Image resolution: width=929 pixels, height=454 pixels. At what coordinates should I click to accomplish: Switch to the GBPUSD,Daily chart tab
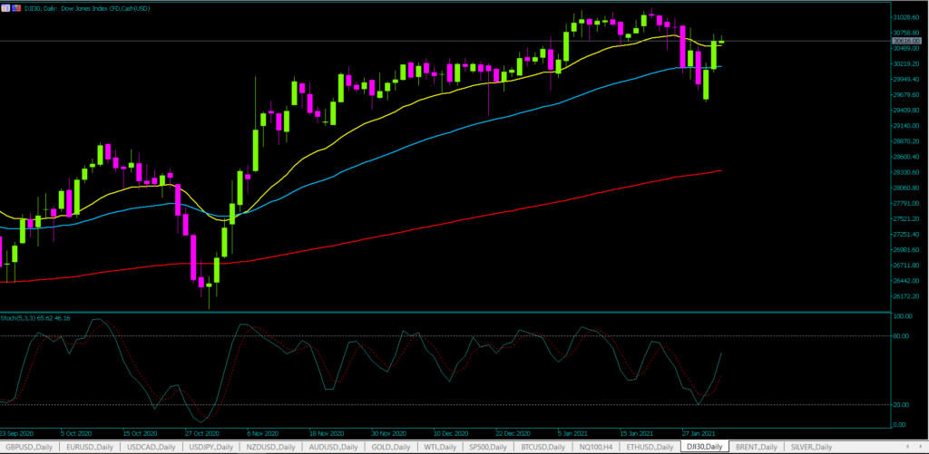point(29,447)
